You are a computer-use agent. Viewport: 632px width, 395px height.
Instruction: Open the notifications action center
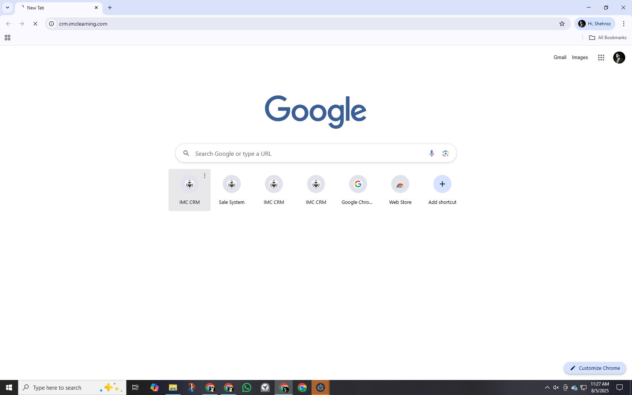620,387
